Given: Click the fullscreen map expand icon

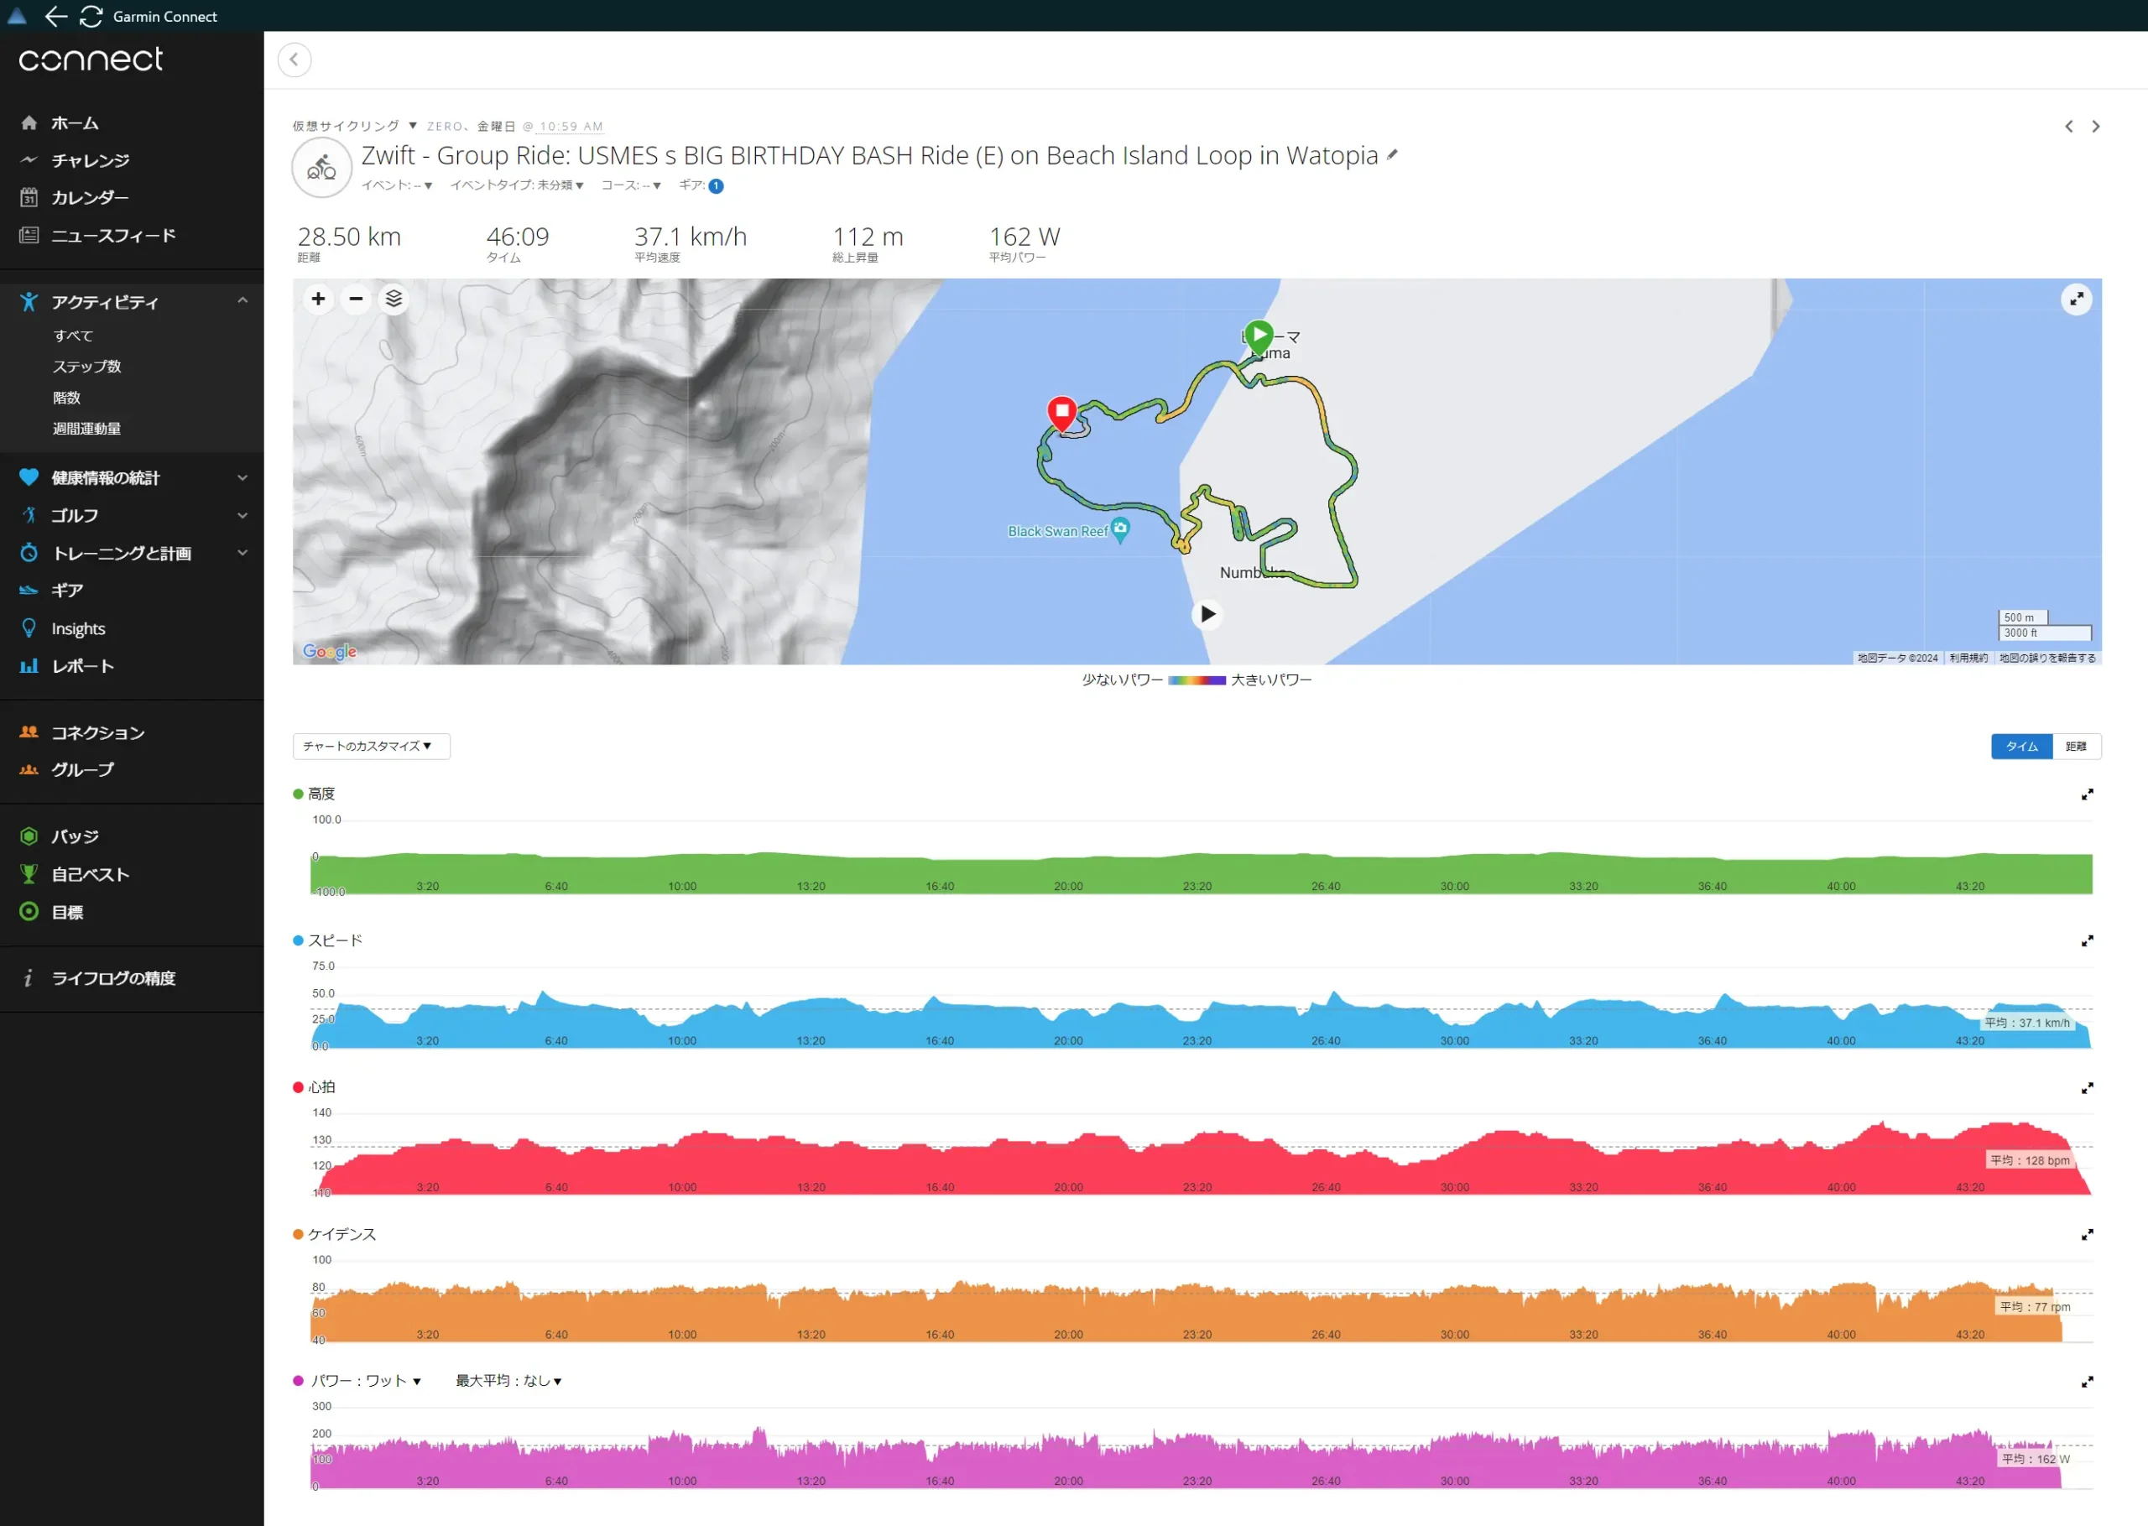Looking at the screenshot, I should (x=2077, y=299).
